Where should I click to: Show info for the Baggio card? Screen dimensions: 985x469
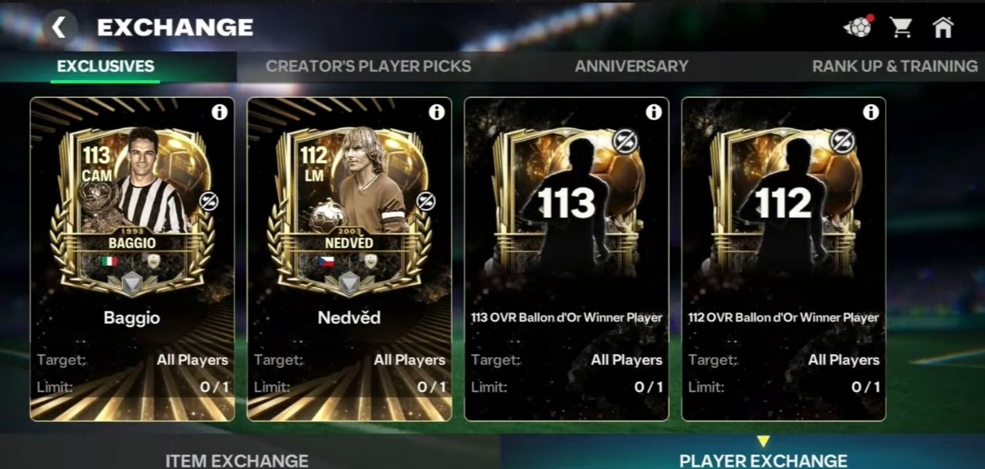[x=219, y=112]
